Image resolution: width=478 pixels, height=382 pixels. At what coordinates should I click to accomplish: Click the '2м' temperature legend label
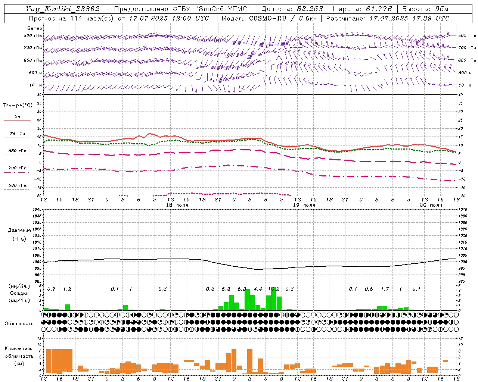click(x=18, y=117)
